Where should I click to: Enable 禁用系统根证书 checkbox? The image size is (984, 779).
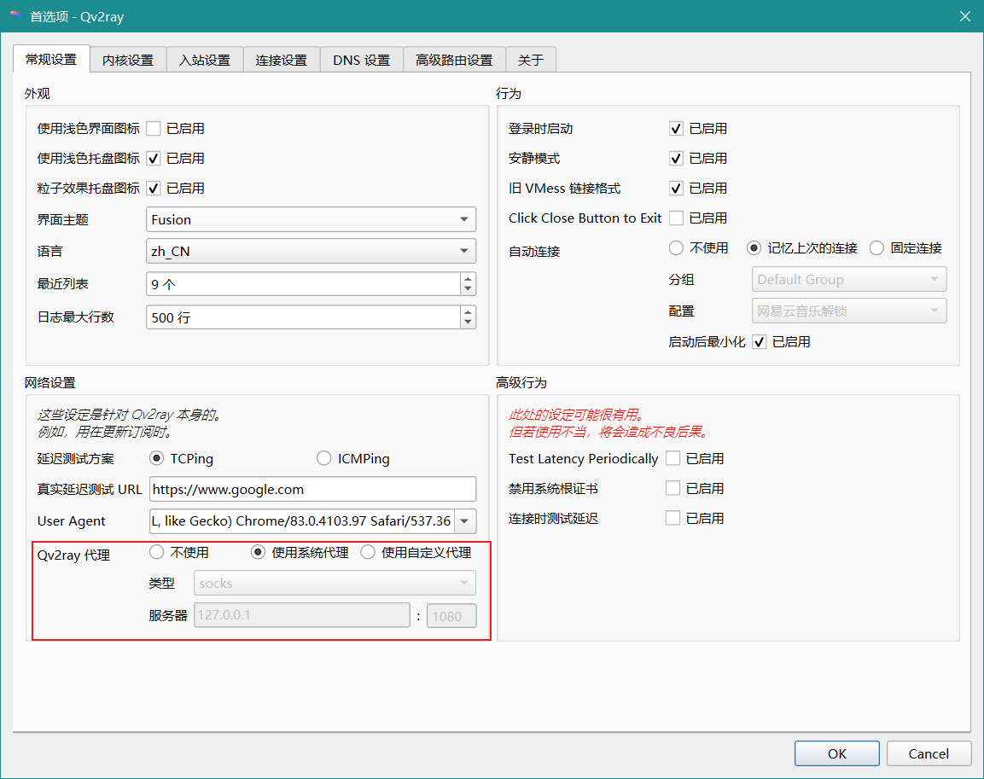[x=672, y=488]
